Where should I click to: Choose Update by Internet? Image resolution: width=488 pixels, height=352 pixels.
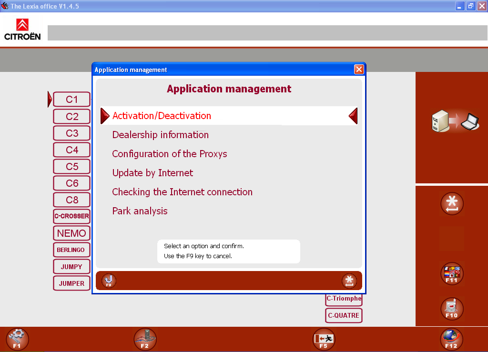[x=152, y=173]
